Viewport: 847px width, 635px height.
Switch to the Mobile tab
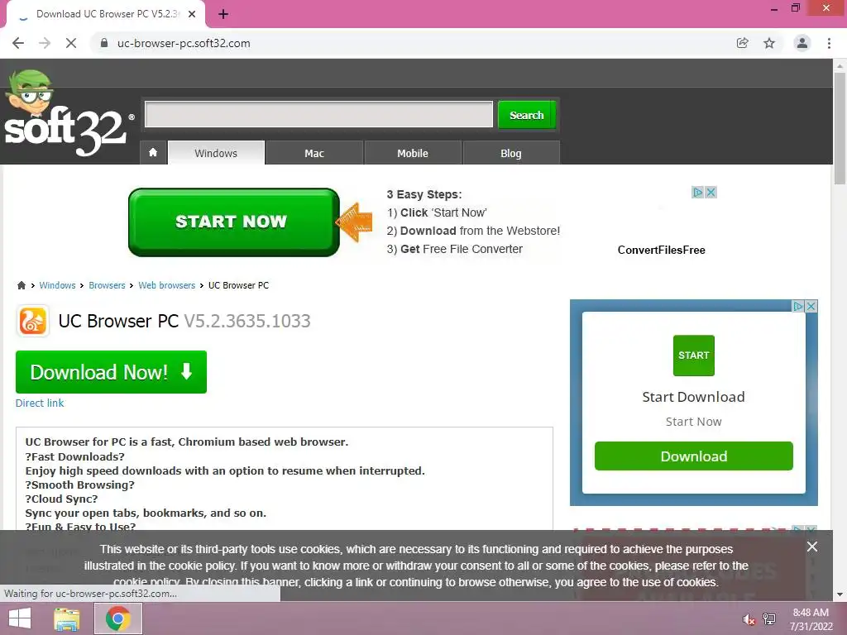pyautogui.click(x=413, y=153)
